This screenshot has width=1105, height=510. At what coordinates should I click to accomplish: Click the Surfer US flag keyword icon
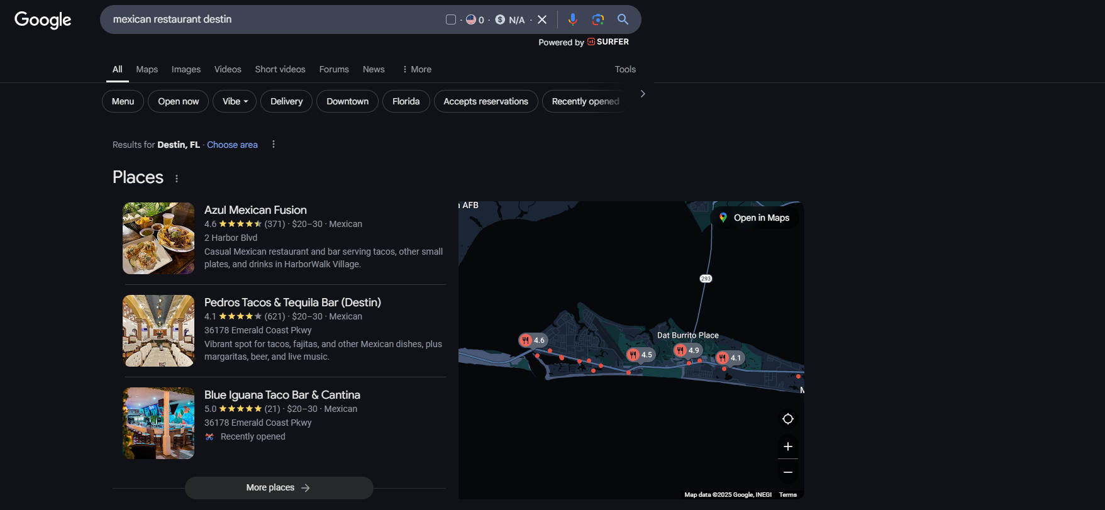471,19
